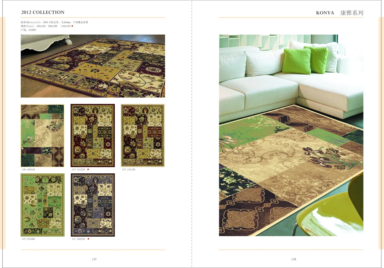The width and height of the screenshot is (384, 268).
Task: Open the large sofa room photo
Action: (x=291, y=135)
